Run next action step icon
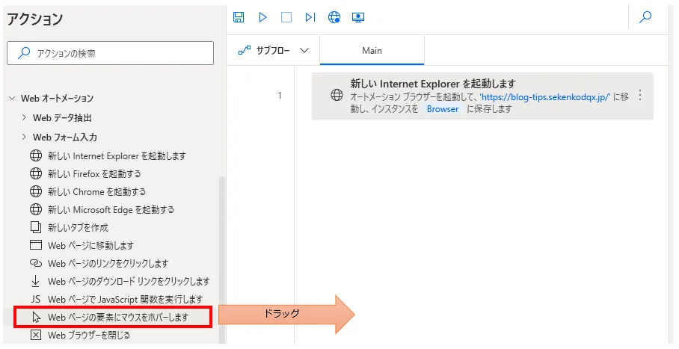Image resolution: width=679 pixels, height=349 pixels. click(310, 17)
